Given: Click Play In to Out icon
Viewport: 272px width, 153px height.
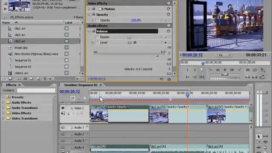Looking at the screenshot, I should (202, 77).
